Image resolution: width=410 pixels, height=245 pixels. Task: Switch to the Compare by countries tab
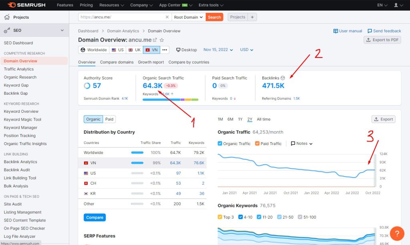[189, 62]
